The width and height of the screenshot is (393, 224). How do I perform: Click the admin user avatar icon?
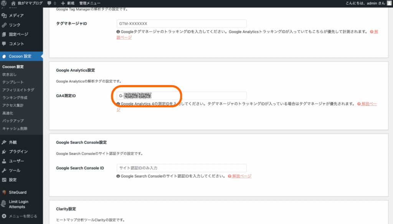(x=389, y=3)
